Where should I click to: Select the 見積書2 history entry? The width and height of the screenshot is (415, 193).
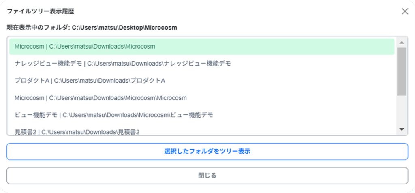tap(202, 131)
